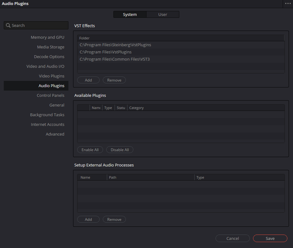The height and width of the screenshot is (248, 293).
Task: Open Internet Accounts settings
Action: coord(47,124)
